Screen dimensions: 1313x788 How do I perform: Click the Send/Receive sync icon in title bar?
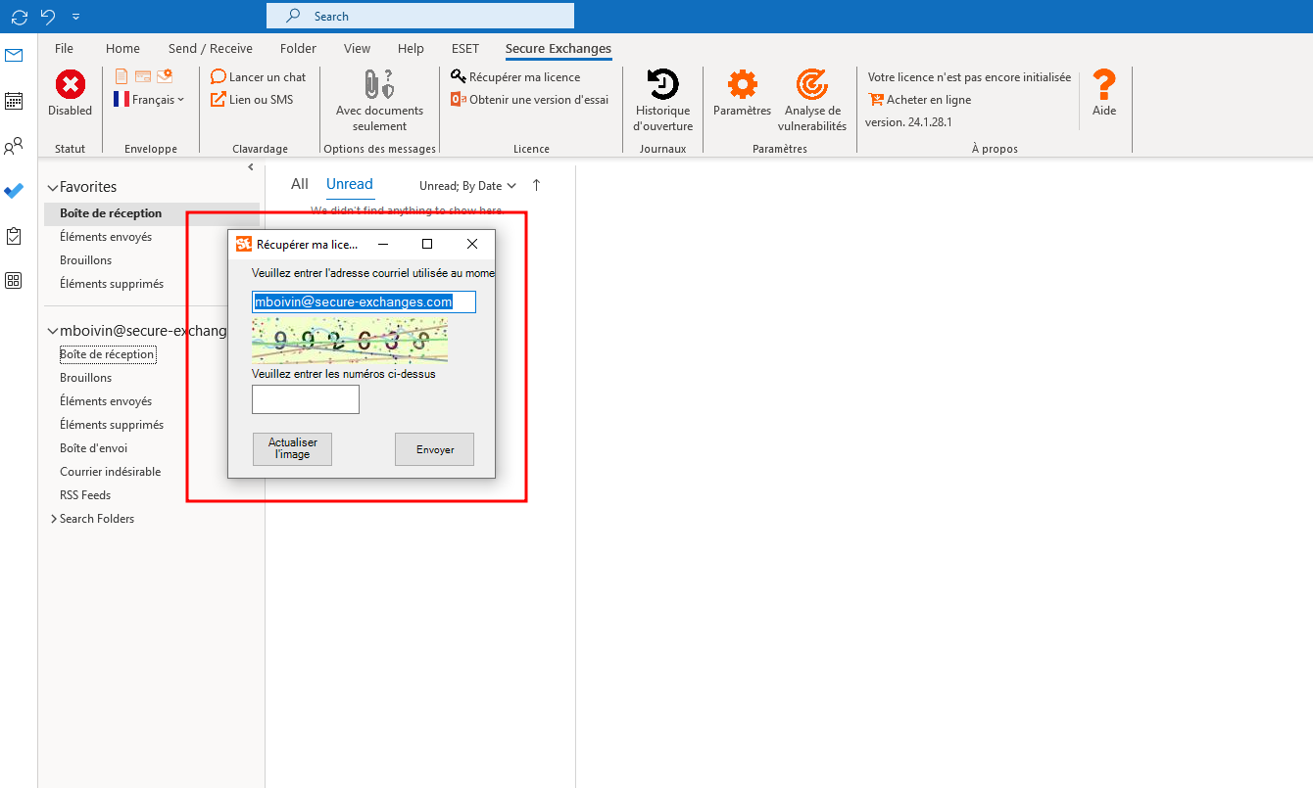[x=20, y=17]
